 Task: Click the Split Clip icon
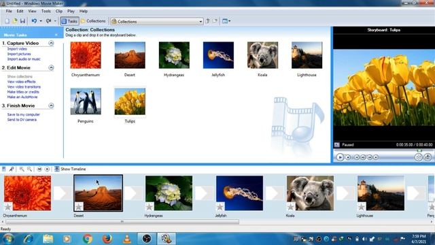pos(419,157)
